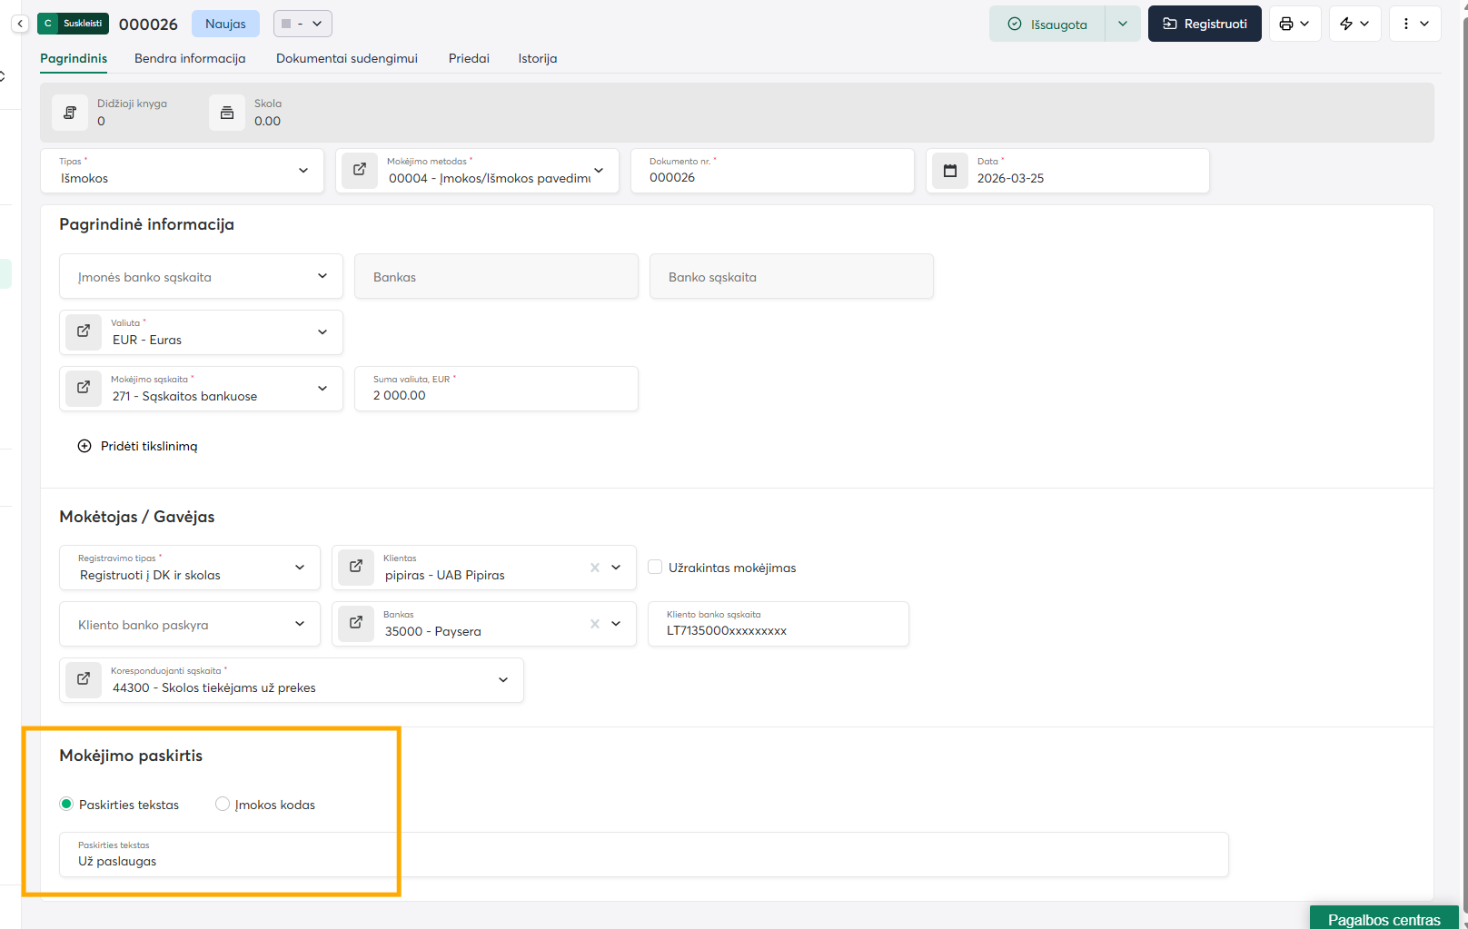
Task: Open the three-dot more options menu
Action: click(1414, 24)
